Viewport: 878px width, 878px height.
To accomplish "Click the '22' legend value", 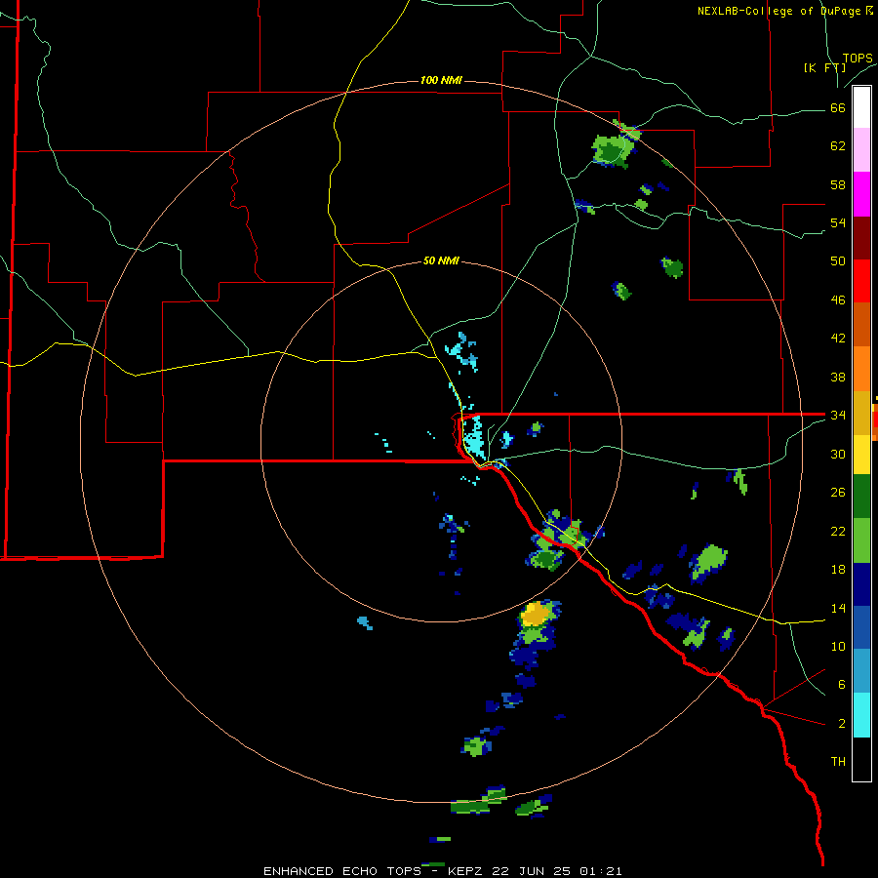I will pos(838,531).
